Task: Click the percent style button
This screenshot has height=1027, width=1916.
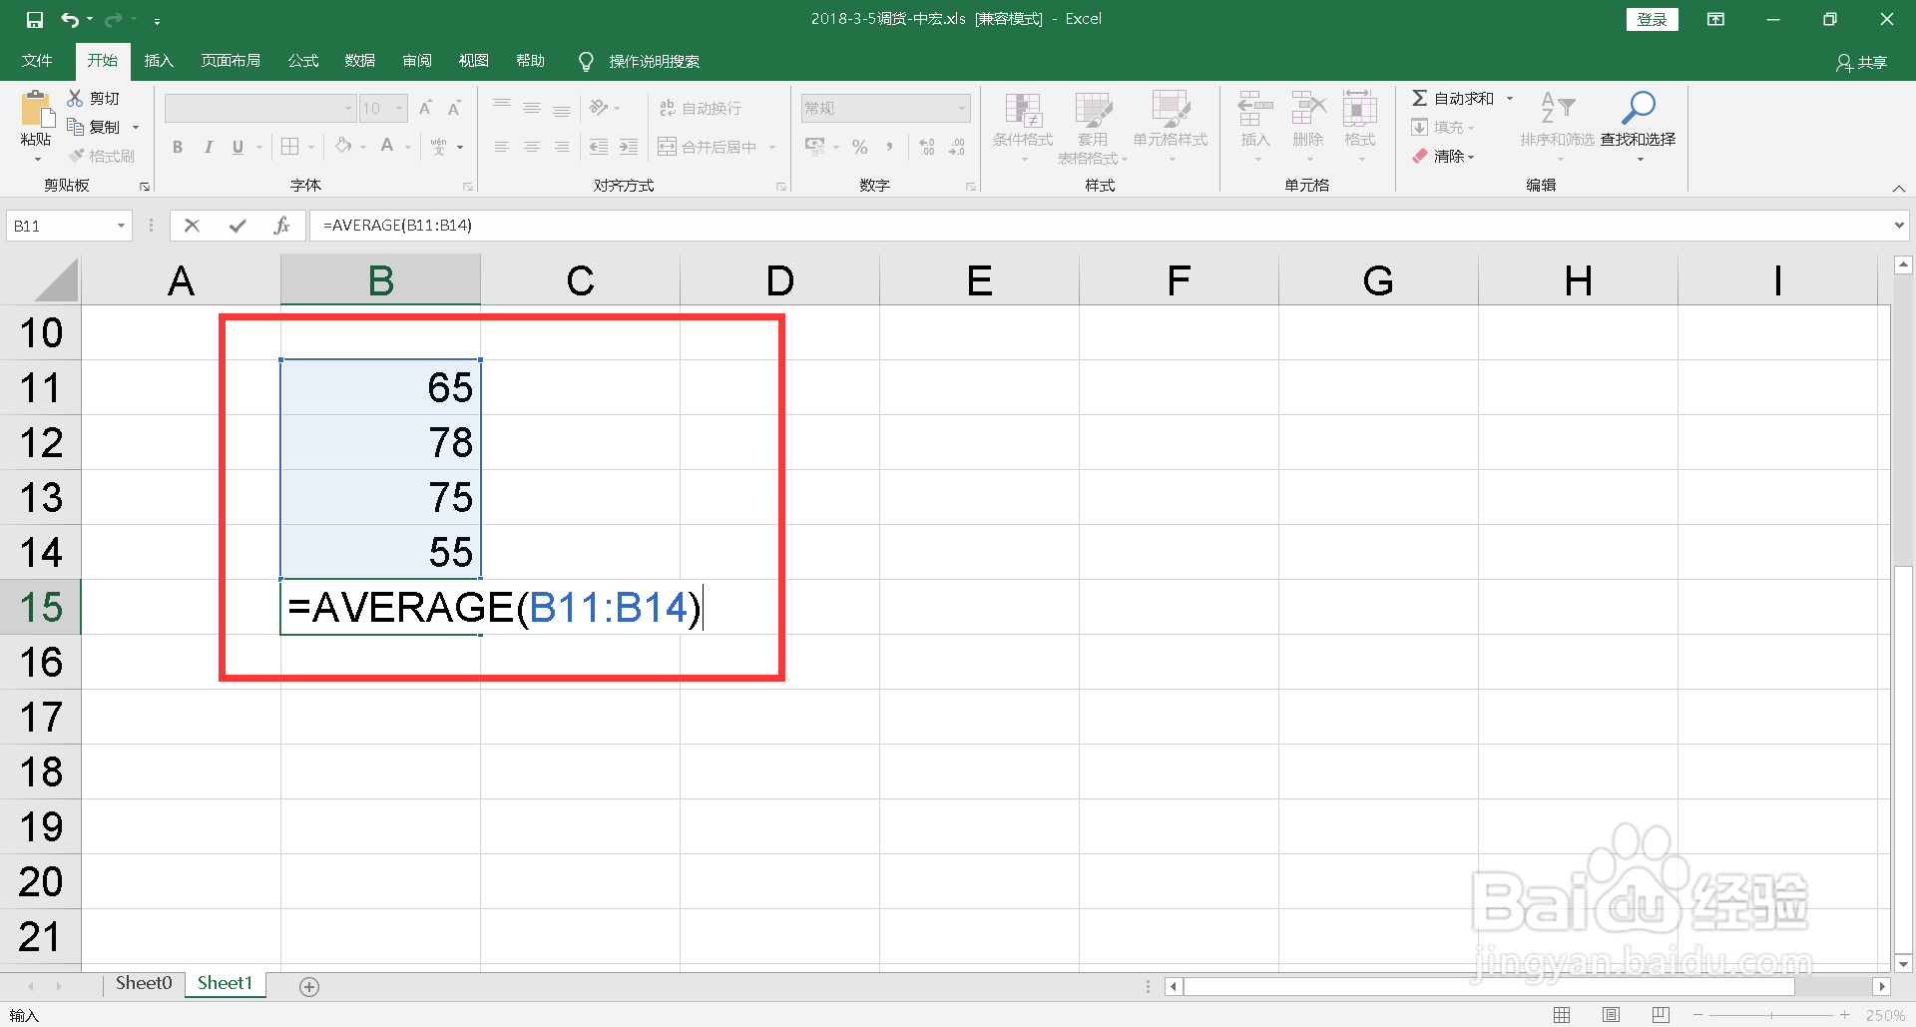Action: coord(860,147)
